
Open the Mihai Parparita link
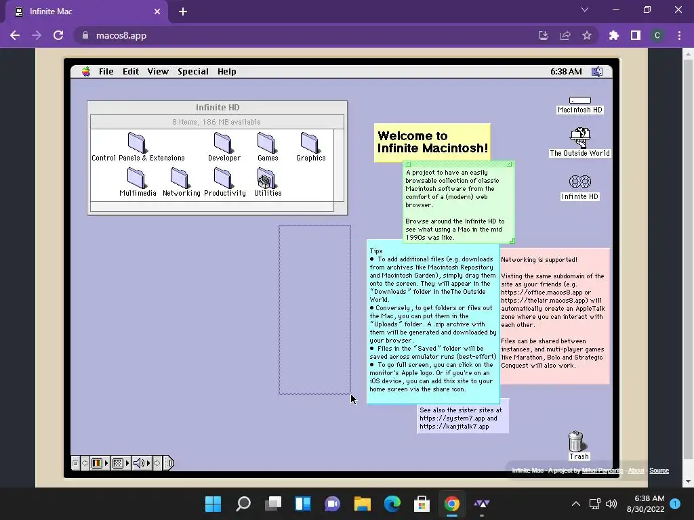602,471
